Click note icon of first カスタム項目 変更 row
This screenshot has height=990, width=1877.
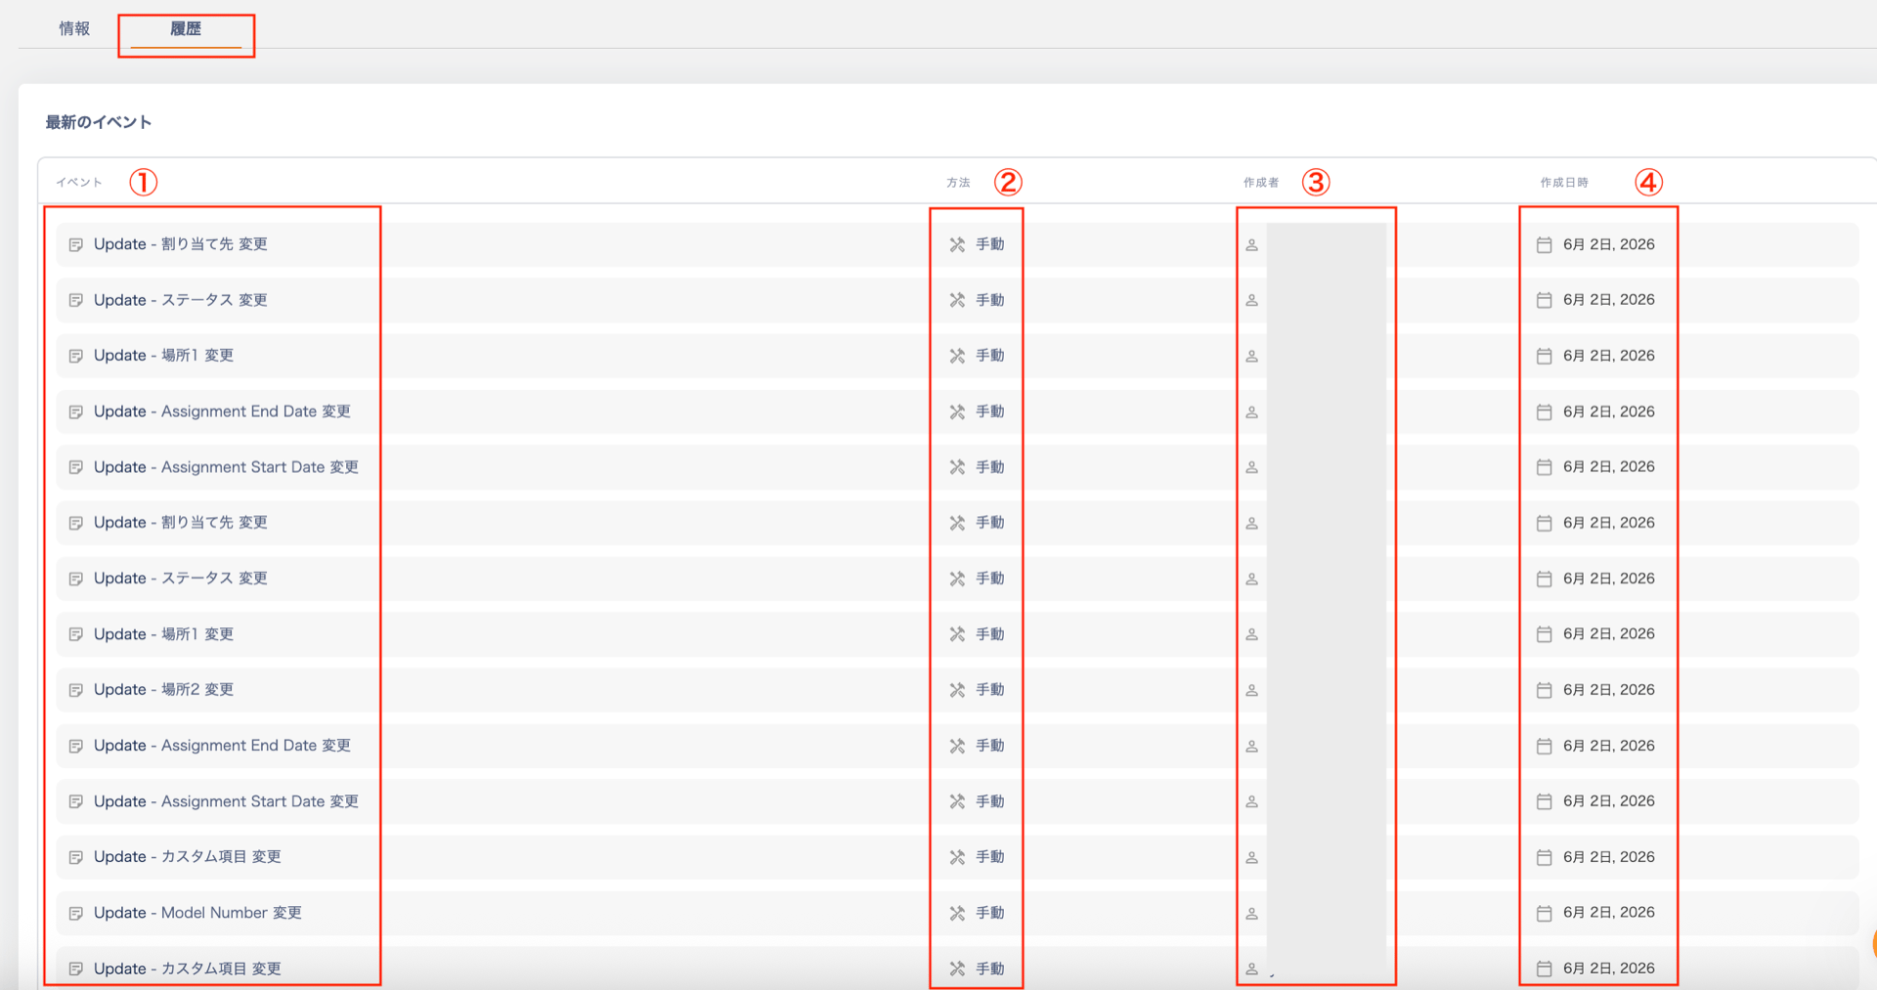click(75, 857)
